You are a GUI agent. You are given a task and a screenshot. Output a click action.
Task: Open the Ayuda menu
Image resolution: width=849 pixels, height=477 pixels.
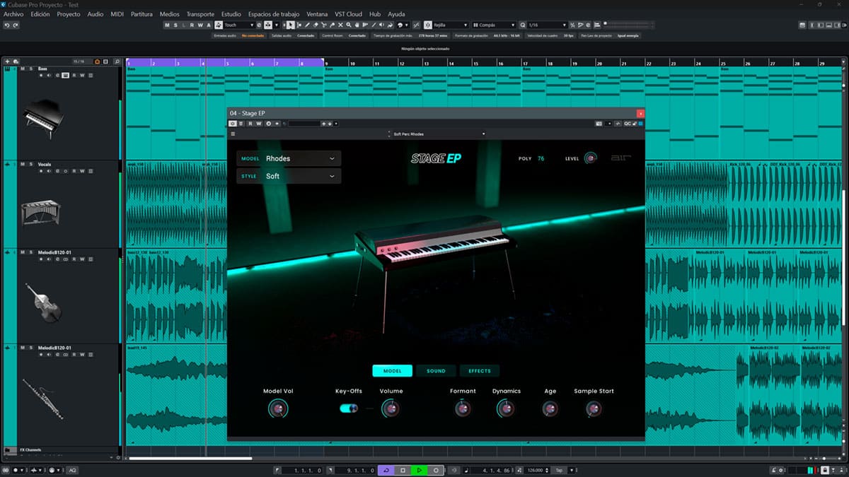396,14
